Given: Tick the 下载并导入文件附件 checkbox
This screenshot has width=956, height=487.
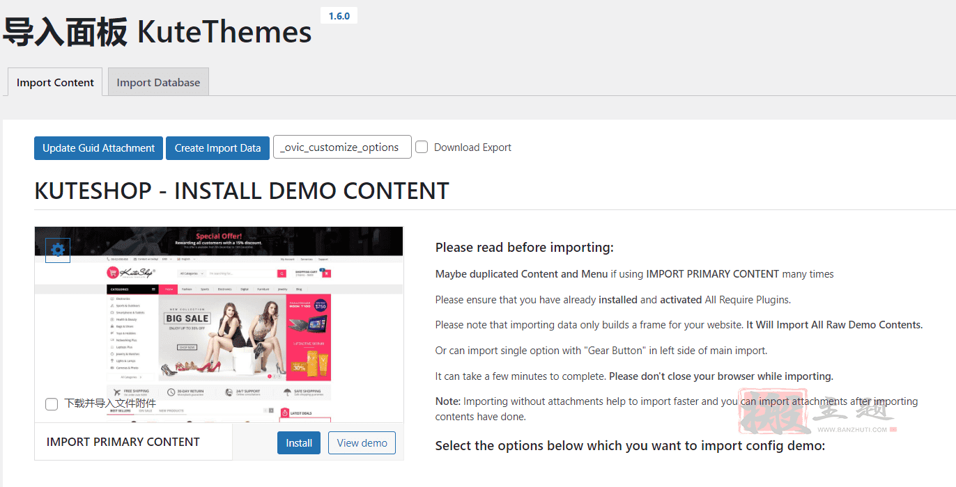Looking at the screenshot, I should pos(52,404).
